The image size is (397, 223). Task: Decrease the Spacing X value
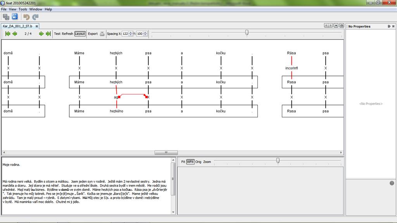coord(131,35)
